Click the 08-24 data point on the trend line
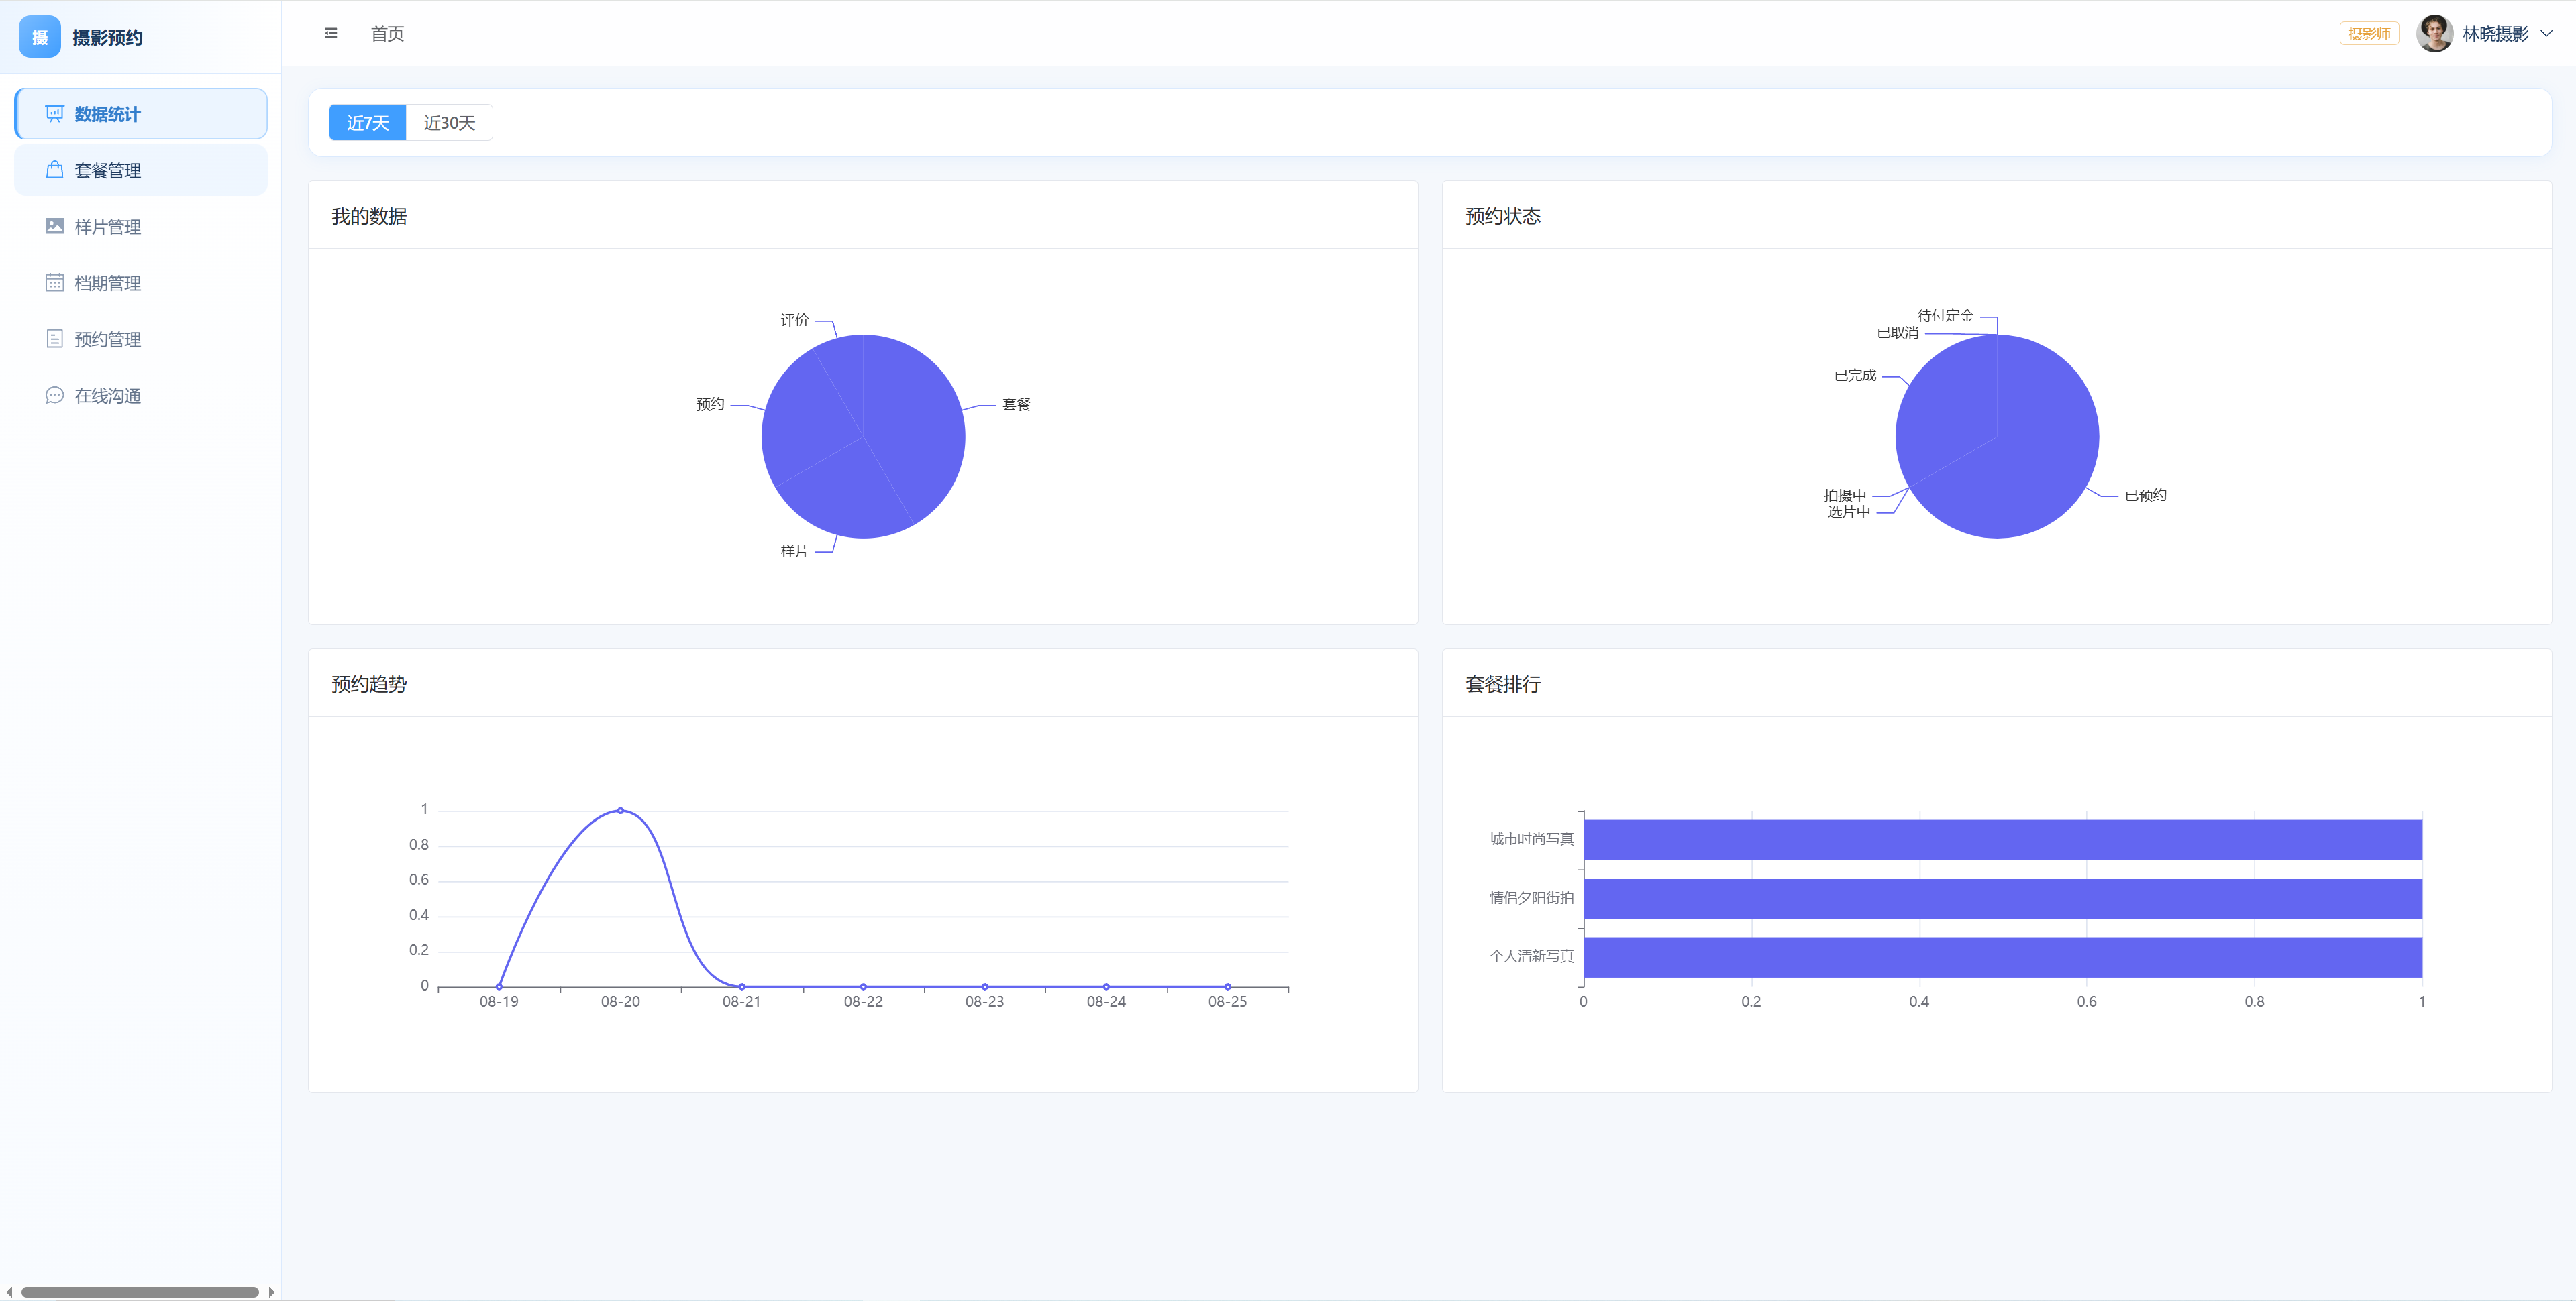2576x1301 pixels. point(1106,986)
